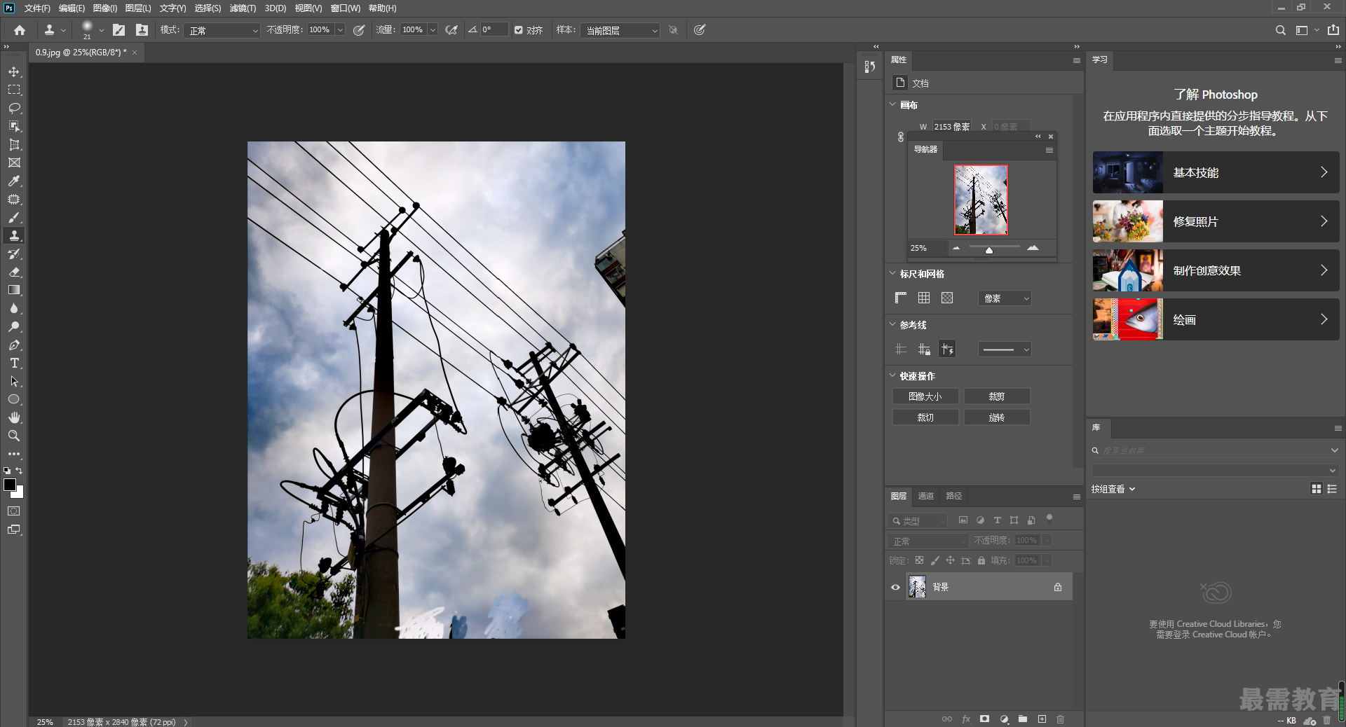Screen dimensions: 1346x727
Task: Select the Dodge tool
Action: pos(14,326)
